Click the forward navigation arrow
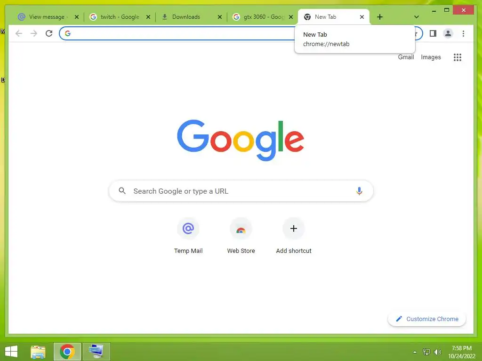Viewport: 482px width, 361px height. 34,33
